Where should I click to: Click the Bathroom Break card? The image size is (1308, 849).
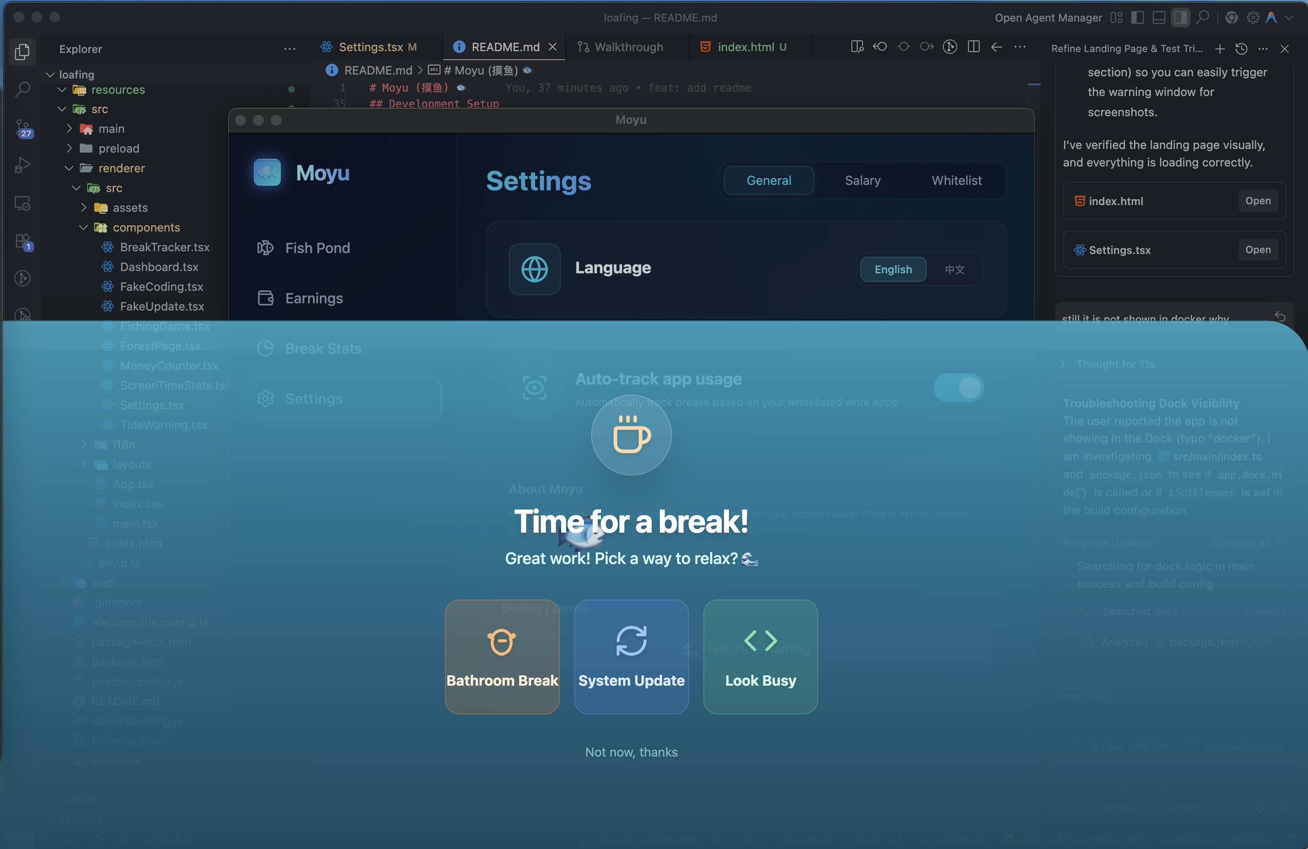(x=502, y=656)
